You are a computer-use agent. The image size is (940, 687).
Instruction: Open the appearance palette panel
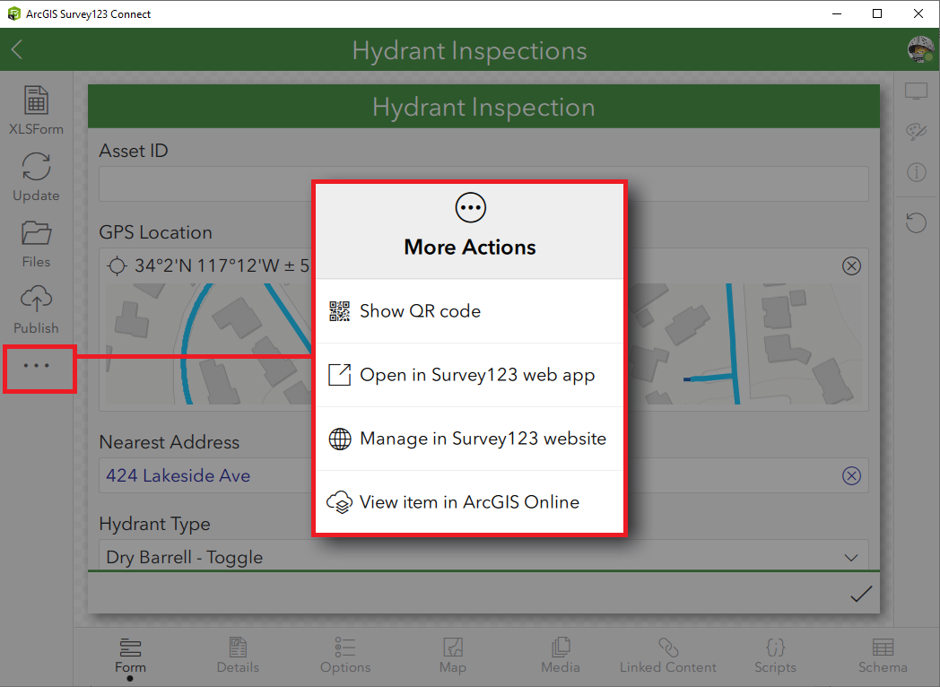coord(916,131)
